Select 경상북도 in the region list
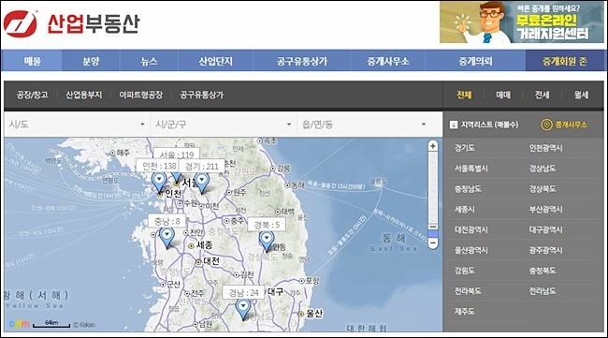 [x=543, y=189]
